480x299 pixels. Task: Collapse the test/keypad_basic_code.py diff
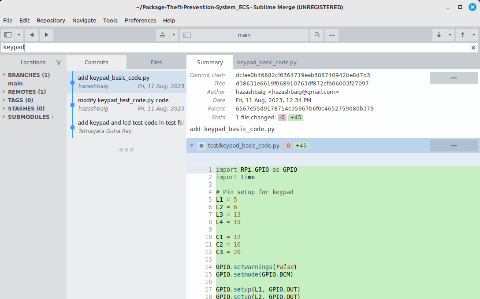192,146
